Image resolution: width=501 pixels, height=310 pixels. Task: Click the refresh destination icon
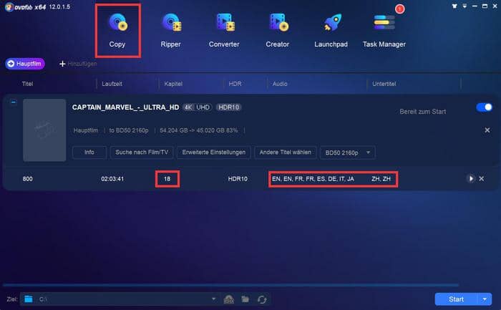coord(262,299)
